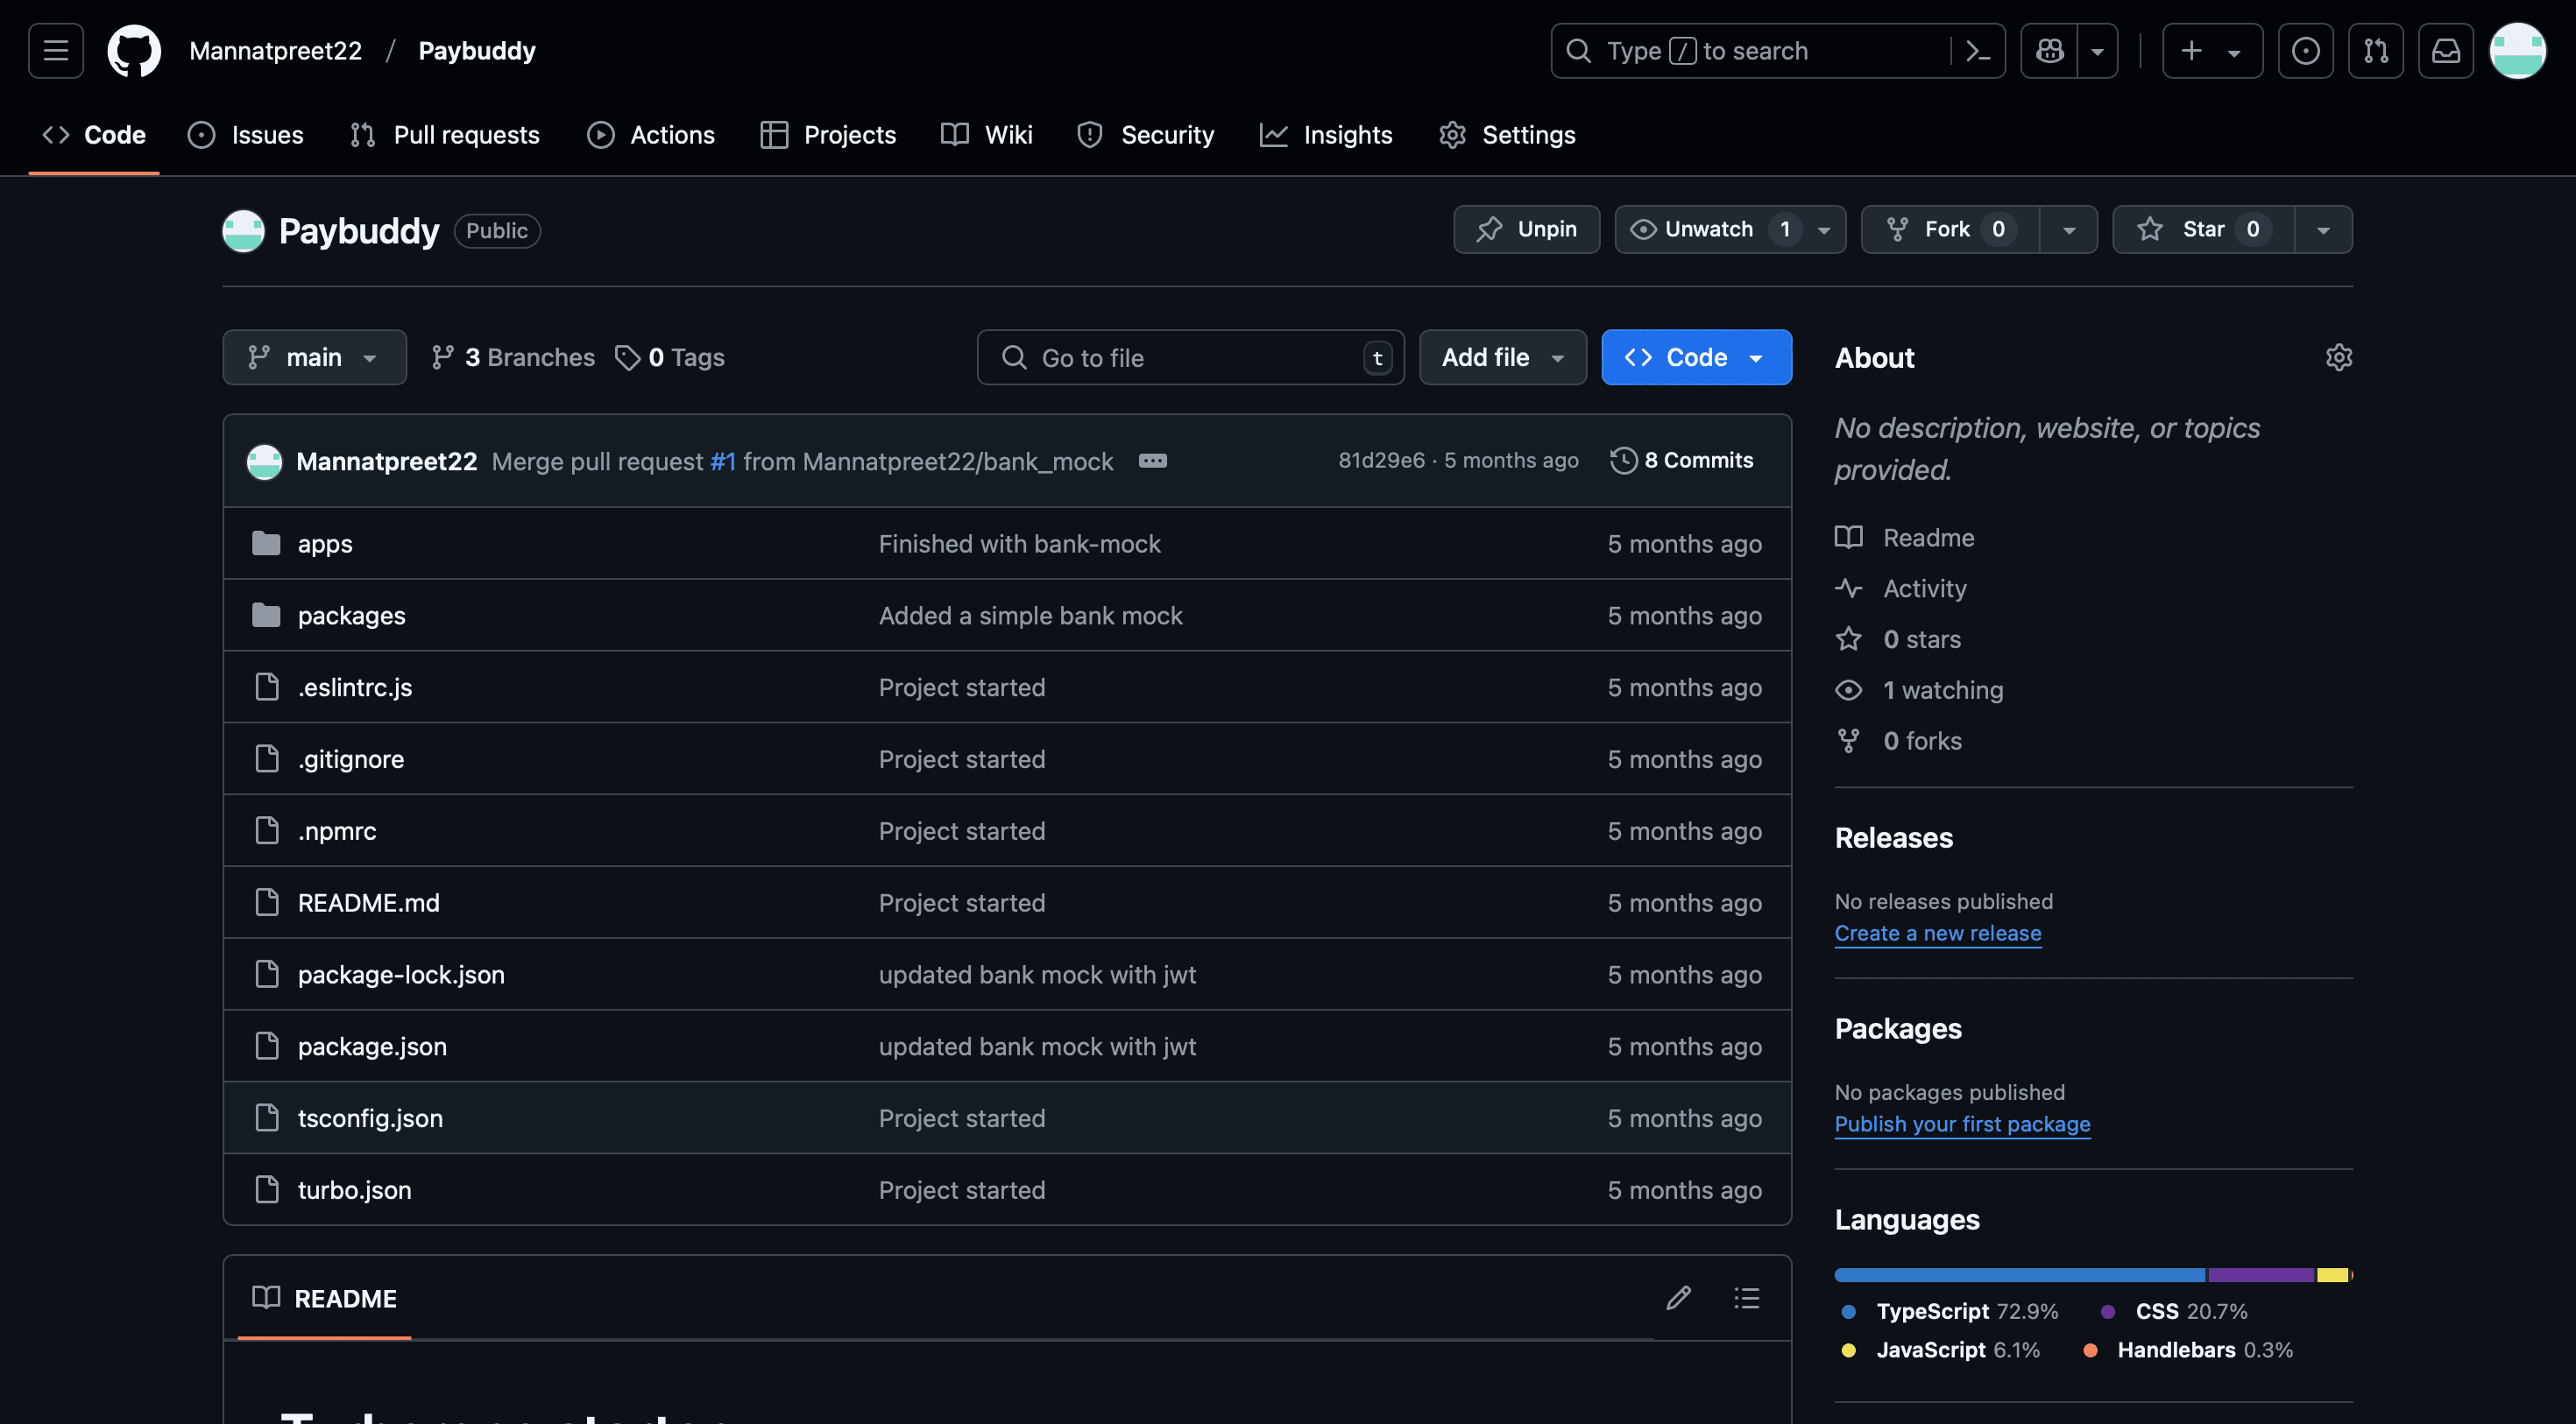
Task: View your issues from the header icon
Action: (x=2305, y=51)
